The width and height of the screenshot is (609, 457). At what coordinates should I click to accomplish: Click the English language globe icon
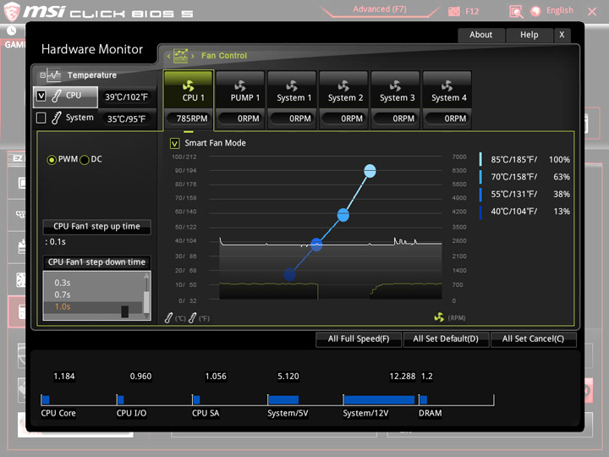coord(535,11)
